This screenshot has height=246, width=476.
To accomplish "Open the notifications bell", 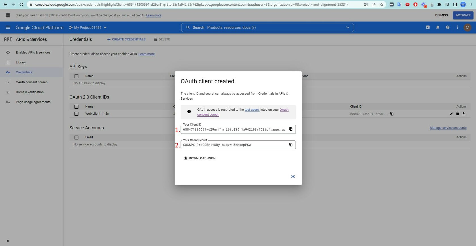I will click(438, 27).
